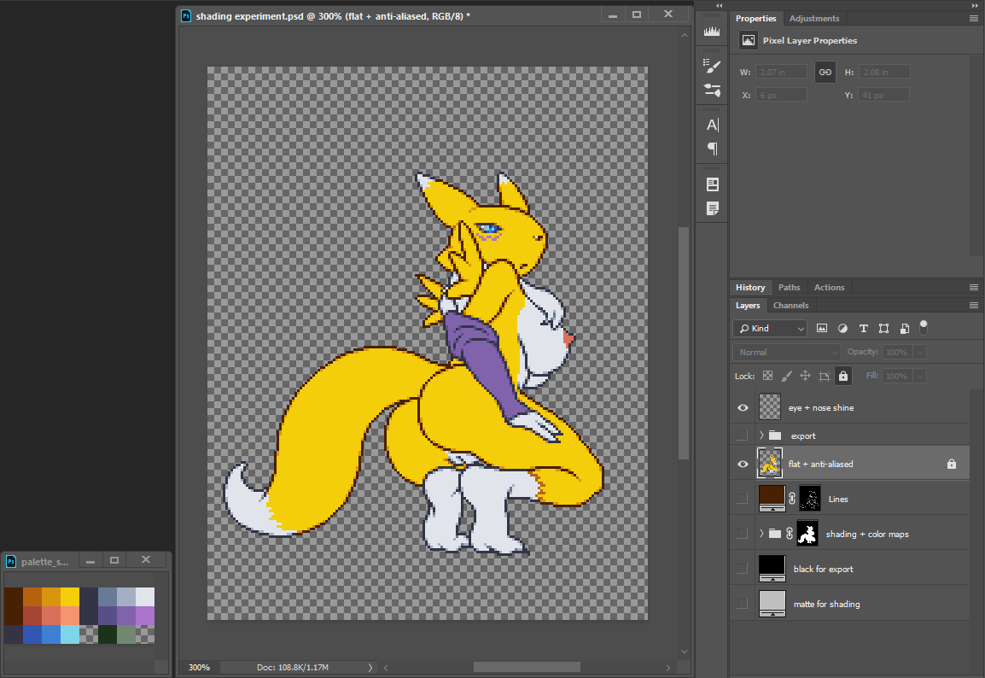Hide the eye + nose shine layer
985x678 pixels.
[743, 408]
